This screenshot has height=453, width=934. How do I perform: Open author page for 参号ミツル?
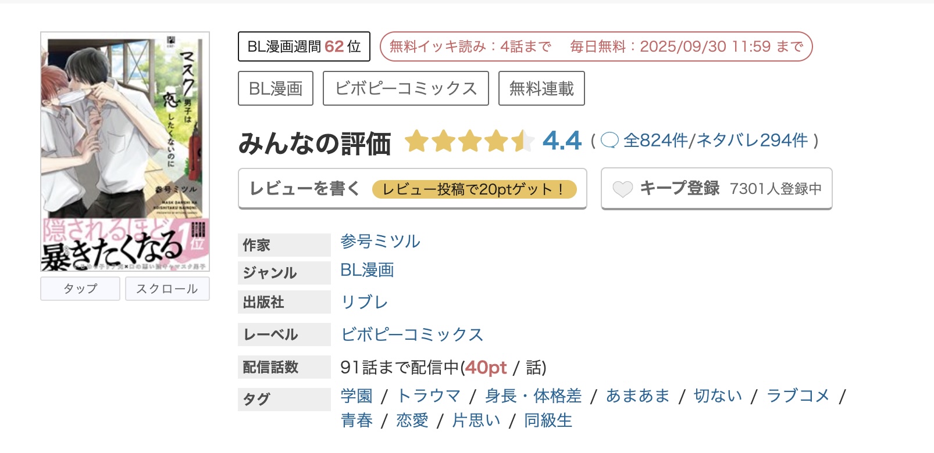tap(379, 242)
